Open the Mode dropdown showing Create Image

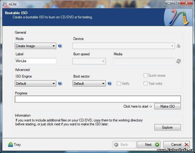(36, 46)
